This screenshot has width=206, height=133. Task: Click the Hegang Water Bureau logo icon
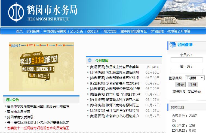pyautogui.click(x=16, y=12)
